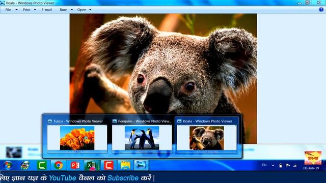Click the Penguins - Windows Photo Viewer title
This screenshot has width=326, height=183.
(x=145, y=121)
